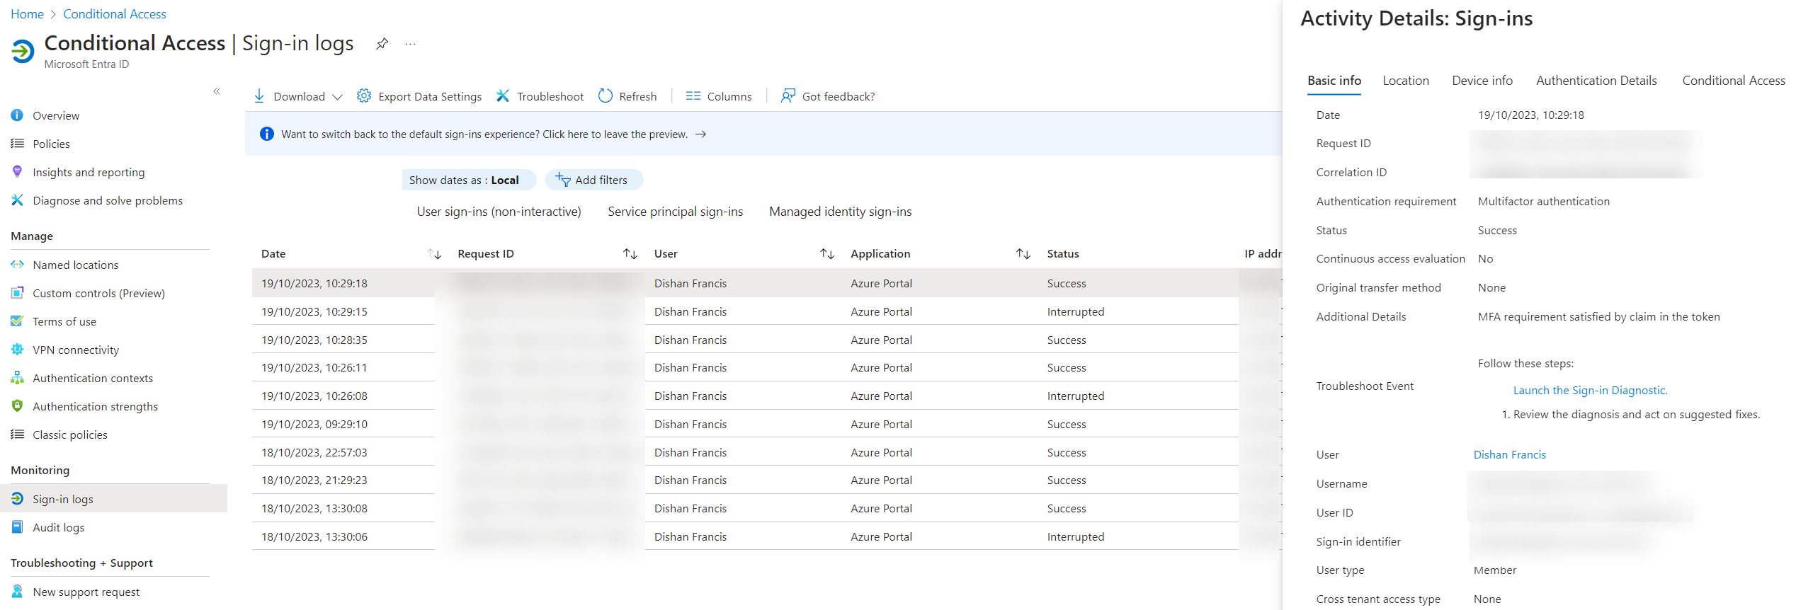
Task: Click Interrupted status in 18/10/2023, 13:30:06 row
Action: [1075, 536]
